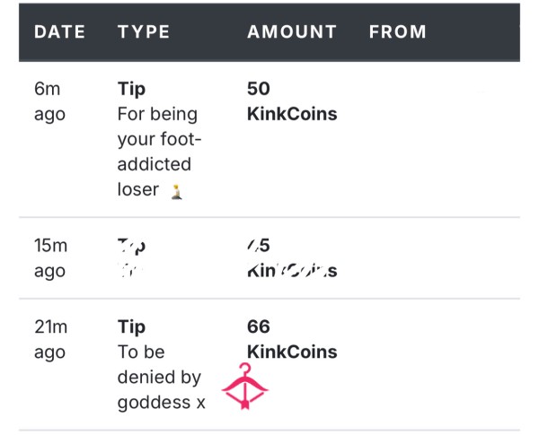Open the '21m ago' transaction date
Viewport: 539px width, 435px height.
pyautogui.click(x=50, y=340)
